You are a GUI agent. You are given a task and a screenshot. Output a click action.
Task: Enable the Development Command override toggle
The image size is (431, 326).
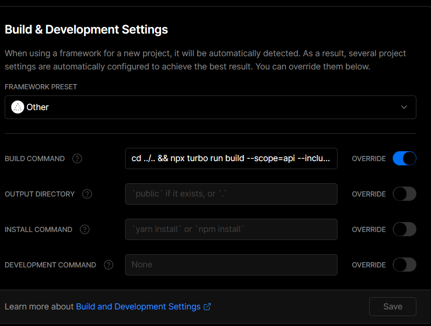[405, 265]
